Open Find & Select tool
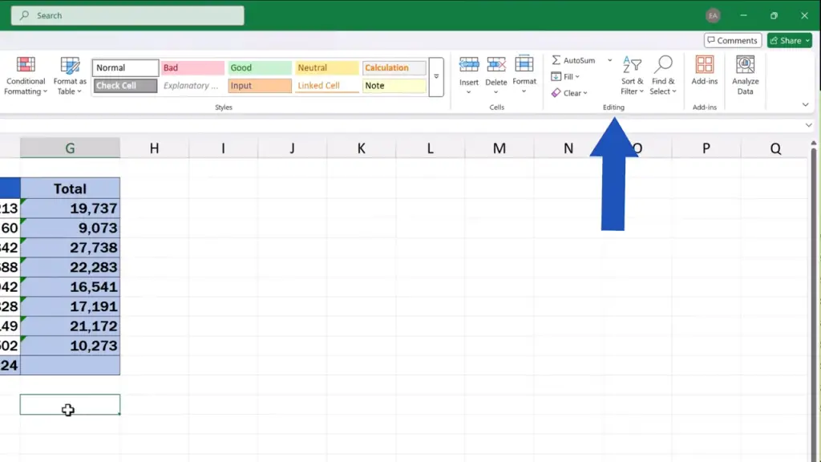Image resolution: width=821 pixels, height=462 pixels. [663, 76]
